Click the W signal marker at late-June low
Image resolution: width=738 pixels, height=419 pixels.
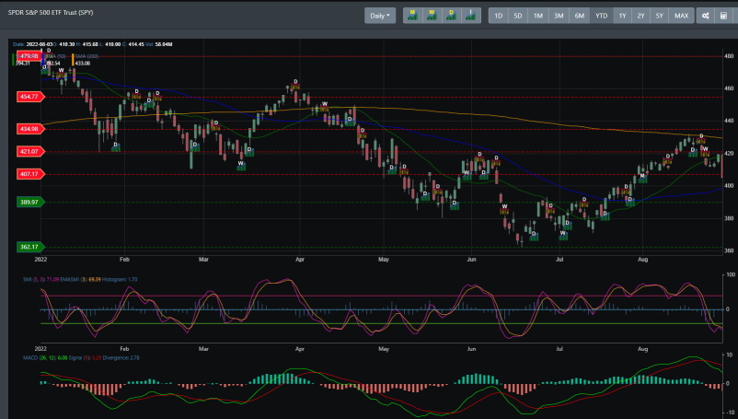(563, 236)
